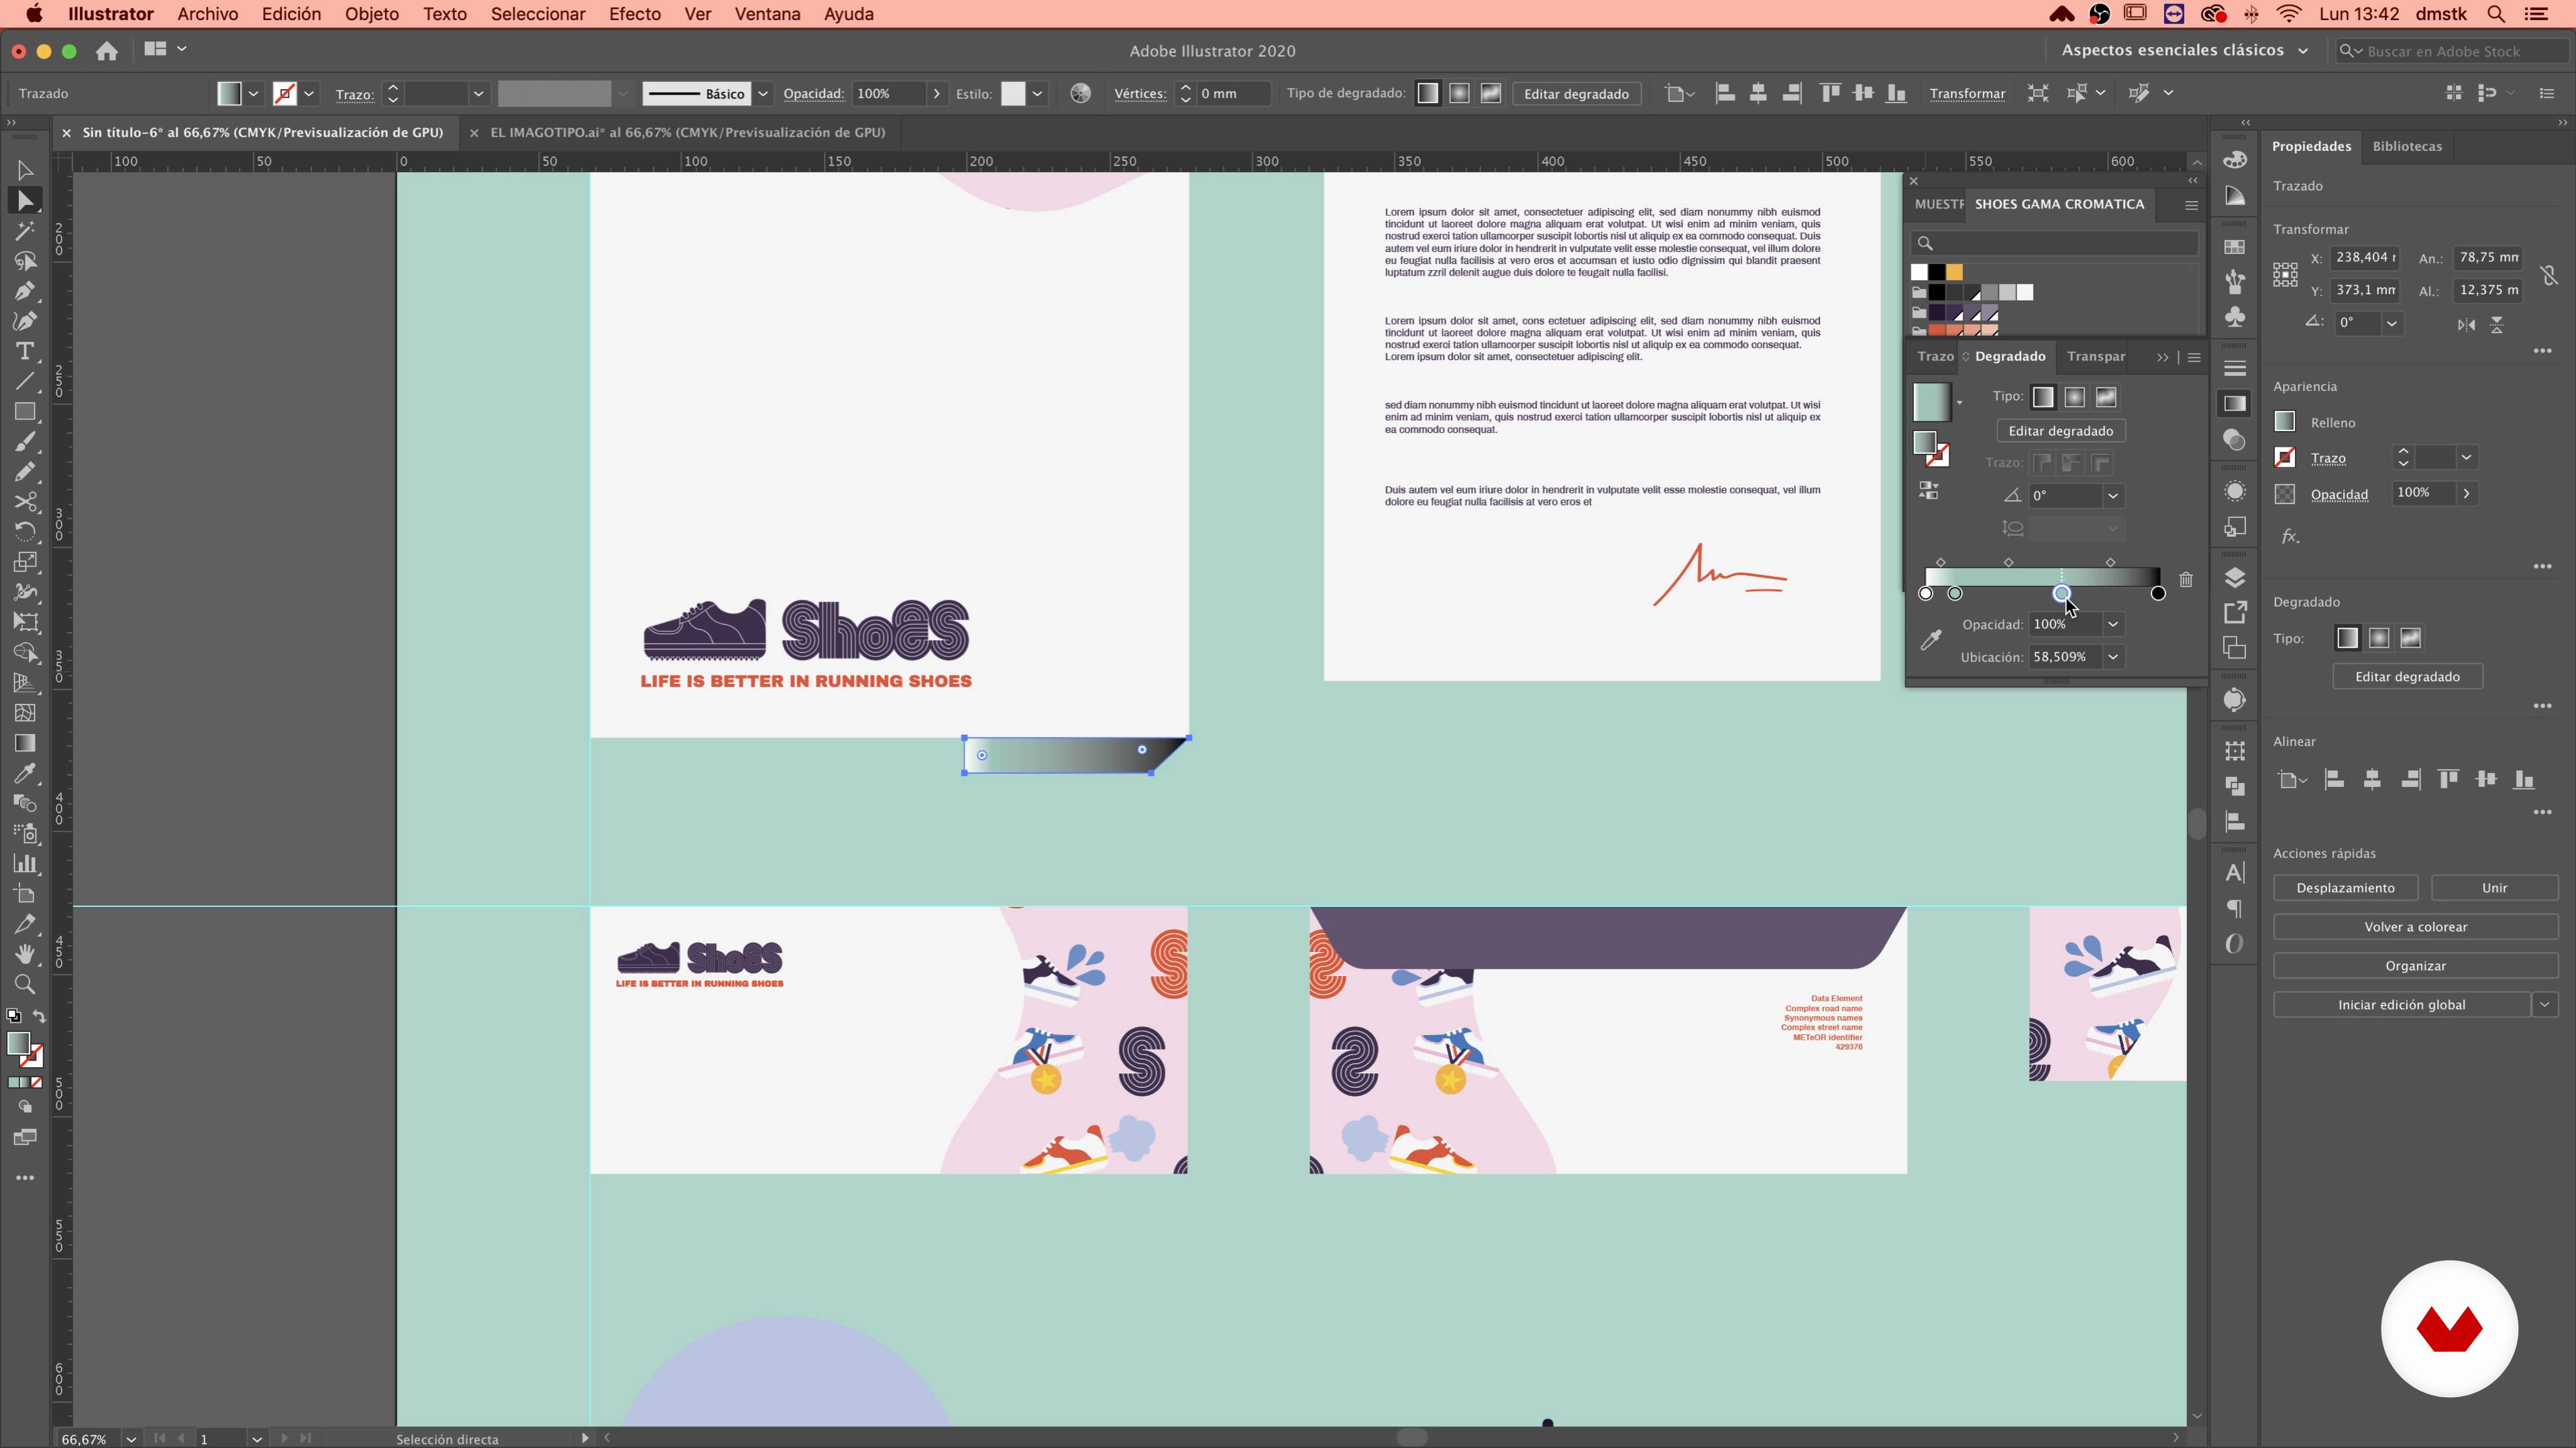Click Editar degradado in Degradado panel
The image size is (2576, 1448).
tap(2060, 430)
